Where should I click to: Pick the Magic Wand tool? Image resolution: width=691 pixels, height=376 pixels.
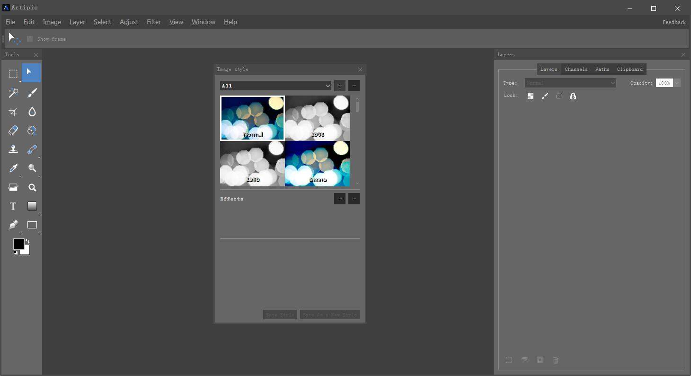click(x=13, y=93)
